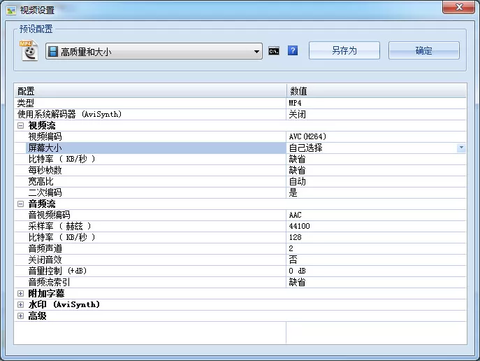Click the blue question mark help icon
Viewport: 480px width, 361px height.
[293, 50]
